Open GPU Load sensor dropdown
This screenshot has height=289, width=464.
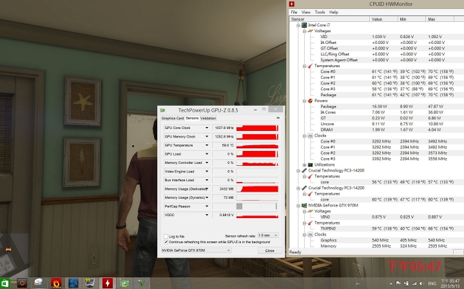207,154
